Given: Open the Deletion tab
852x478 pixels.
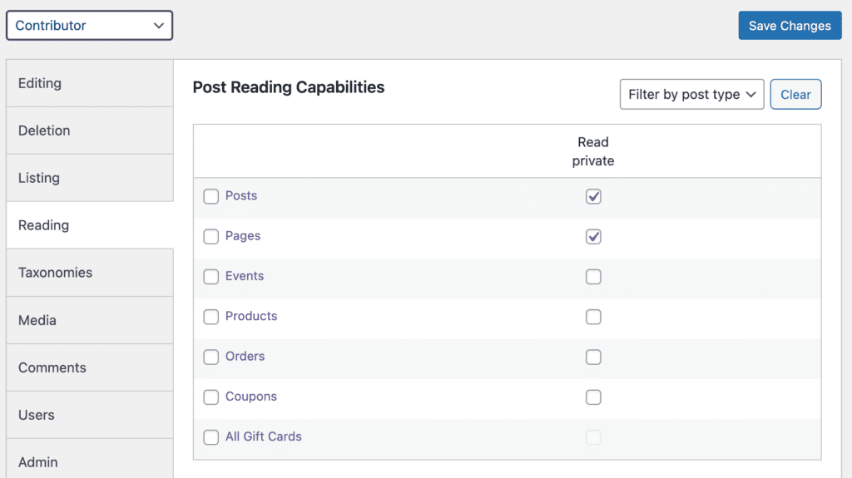Looking at the screenshot, I should click(x=90, y=131).
